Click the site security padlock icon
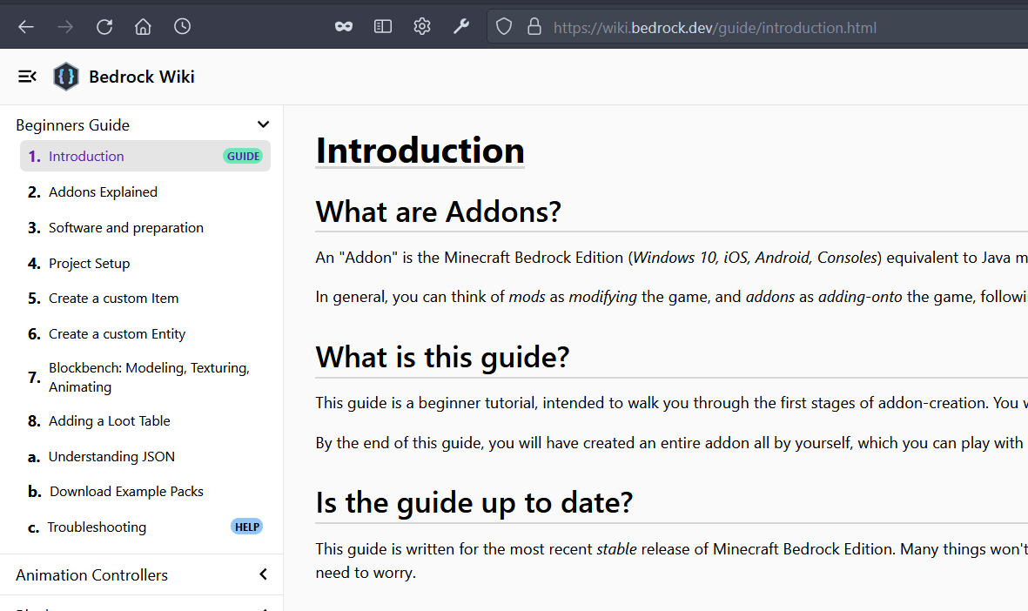1028x611 pixels. [534, 27]
